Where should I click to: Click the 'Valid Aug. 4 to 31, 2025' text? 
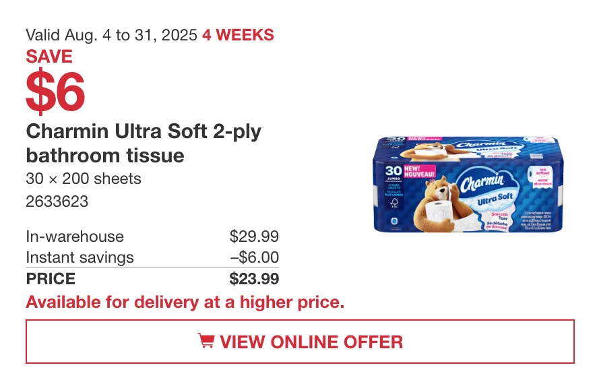[x=112, y=35]
